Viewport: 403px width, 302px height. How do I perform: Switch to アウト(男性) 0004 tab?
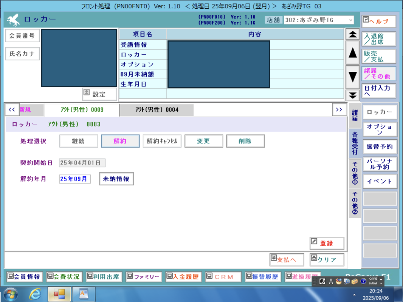pyautogui.click(x=157, y=110)
